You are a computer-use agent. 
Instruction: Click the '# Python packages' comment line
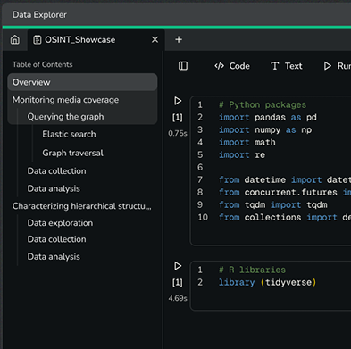[263, 104]
